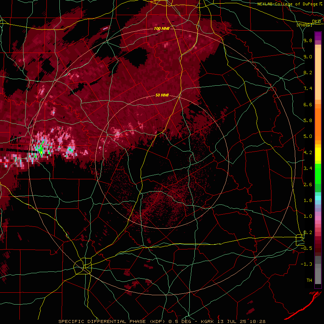This screenshot has width=324, height=324.
Task: Click the 2.6 scale value
Action: [308, 185]
